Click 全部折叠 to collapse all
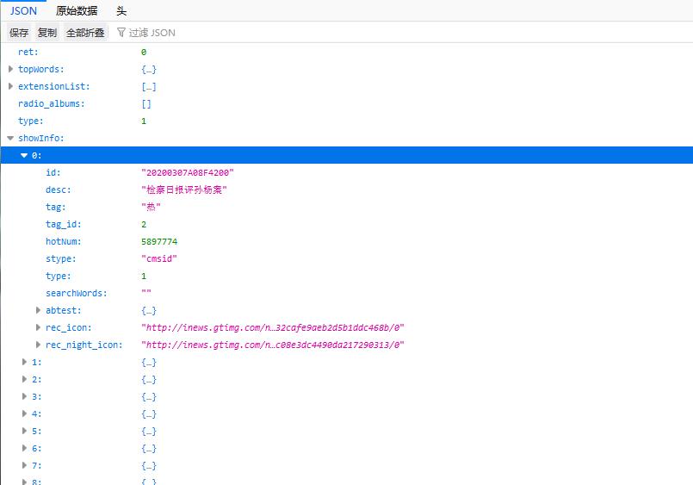Screen dimensions: 693x485 (85, 33)
